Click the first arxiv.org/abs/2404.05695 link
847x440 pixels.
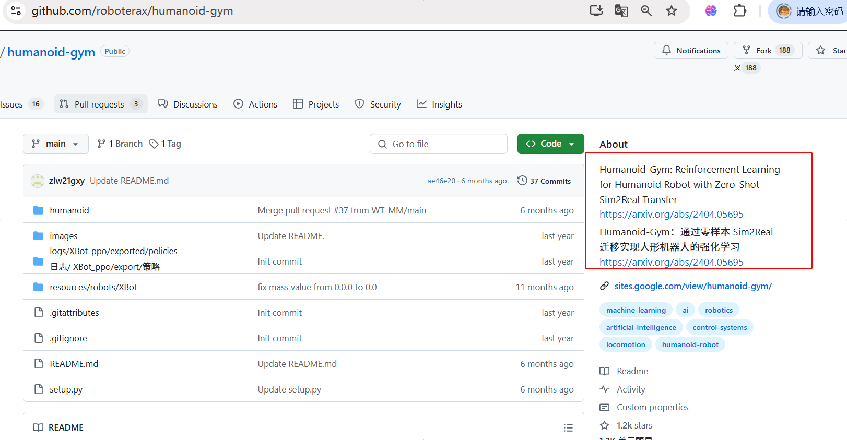[x=671, y=214]
